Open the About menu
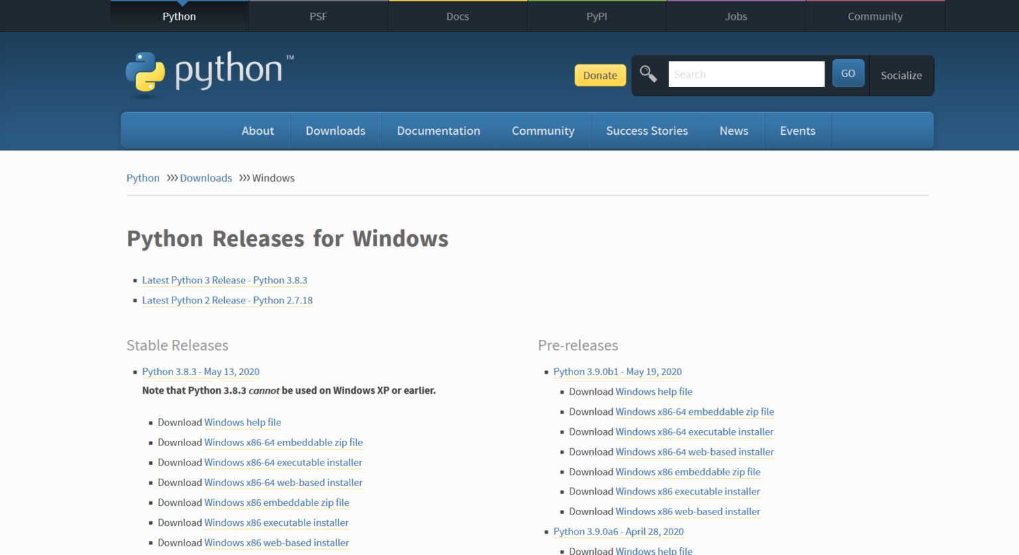 click(x=257, y=131)
